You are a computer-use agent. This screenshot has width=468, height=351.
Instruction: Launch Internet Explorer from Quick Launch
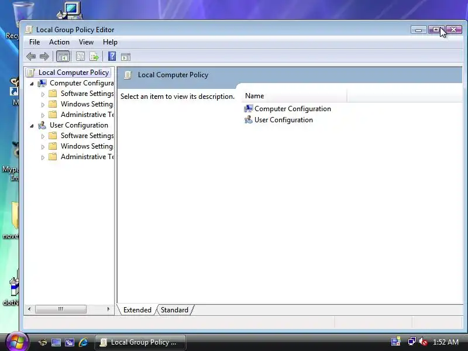[x=83, y=342]
